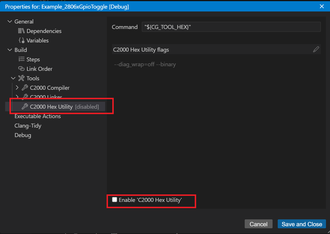330x234 pixels.
Task: Open the Dependencies page
Action: pos(44,31)
